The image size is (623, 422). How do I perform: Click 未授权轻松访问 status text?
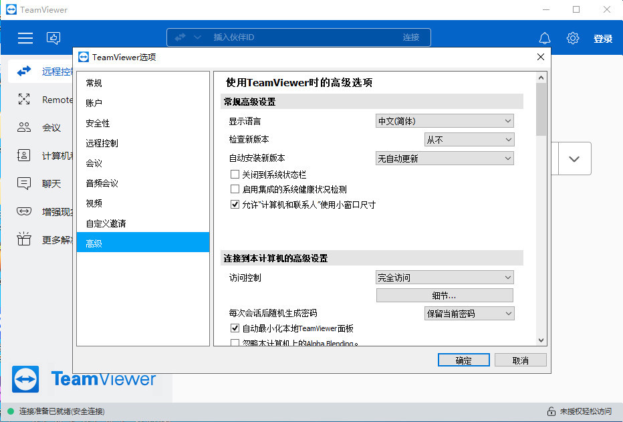586,411
